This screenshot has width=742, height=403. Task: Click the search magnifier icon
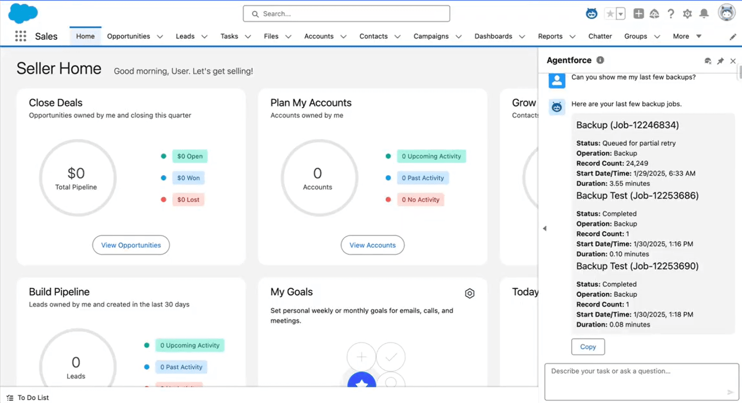point(255,14)
